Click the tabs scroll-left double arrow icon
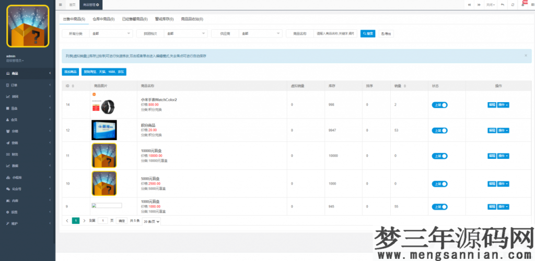The height and width of the screenshot is (261, 535). tap(470, 5)
